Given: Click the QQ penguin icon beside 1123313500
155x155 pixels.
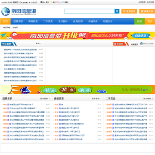Looking at the screenshot, I should coord(141,43).
